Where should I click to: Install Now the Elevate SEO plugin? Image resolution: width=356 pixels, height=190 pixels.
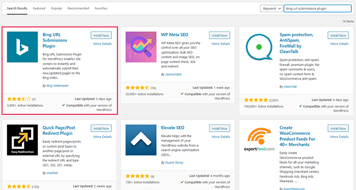[220, 129]
